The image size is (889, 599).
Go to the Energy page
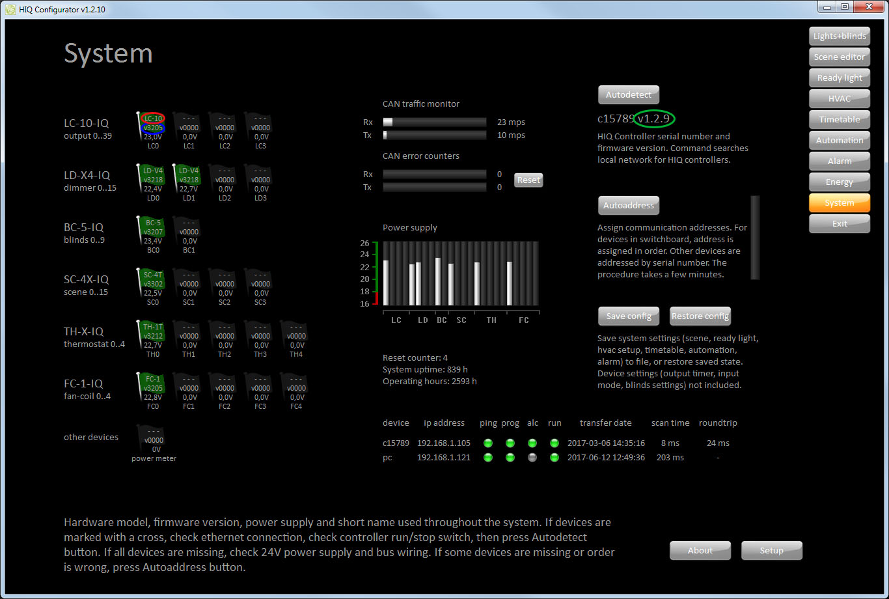pos(840,182)
